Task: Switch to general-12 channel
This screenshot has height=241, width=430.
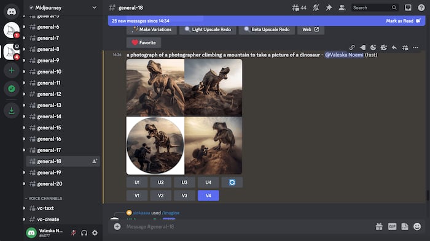Action: pos(63,94)
